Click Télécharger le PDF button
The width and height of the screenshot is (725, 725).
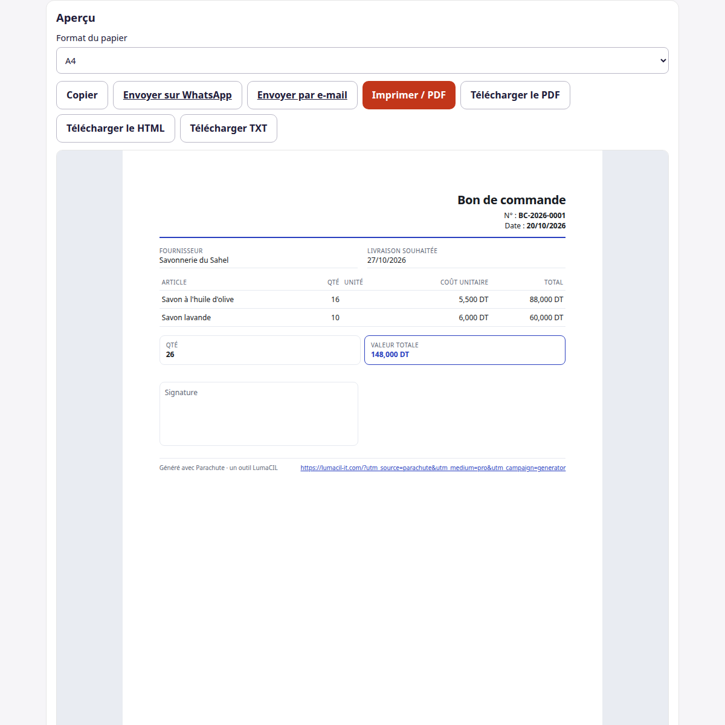(515, 95)
